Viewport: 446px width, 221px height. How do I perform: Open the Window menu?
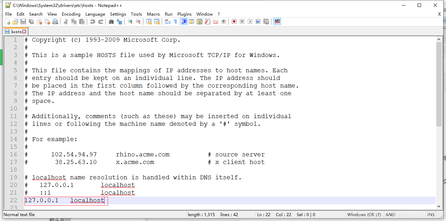(x=205, y=14)
